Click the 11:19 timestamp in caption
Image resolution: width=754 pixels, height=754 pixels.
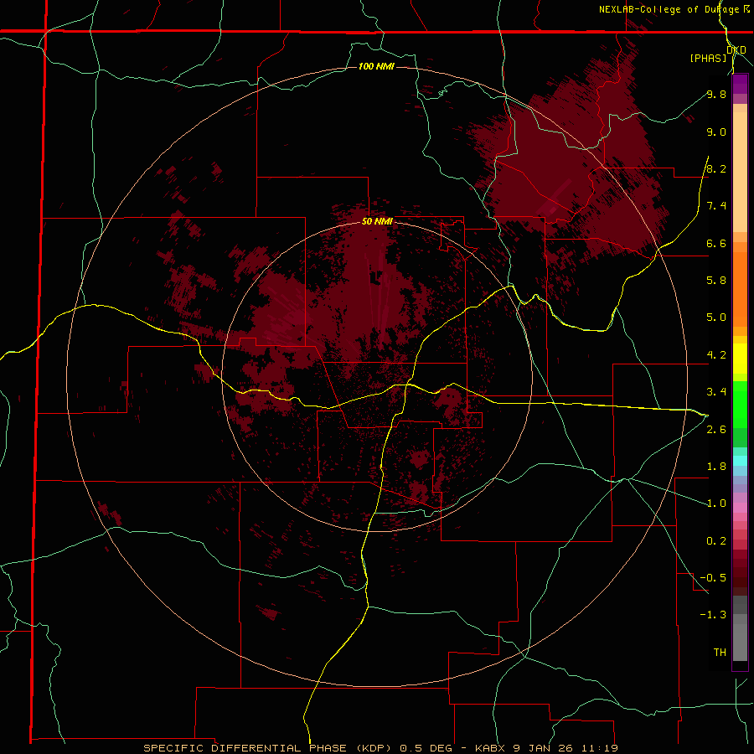[x=599, y=748]
